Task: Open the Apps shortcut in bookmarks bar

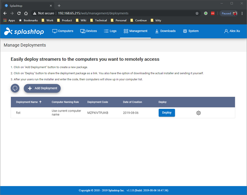Action: point(9,20)
